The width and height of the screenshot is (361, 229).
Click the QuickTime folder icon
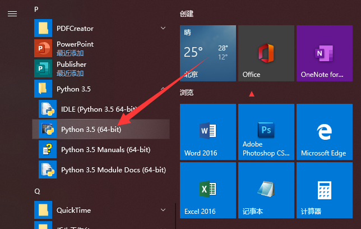point(43,210)
